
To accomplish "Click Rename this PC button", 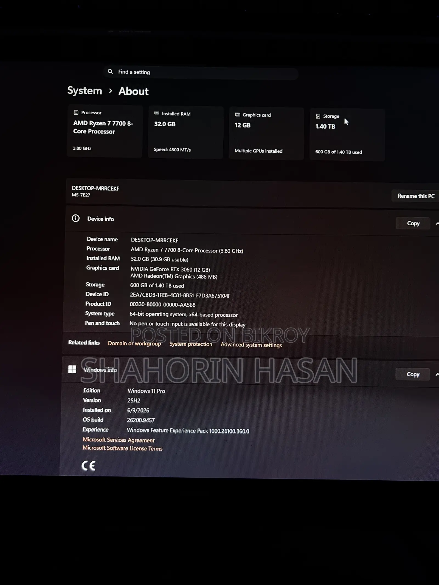I will coord(416,196).
